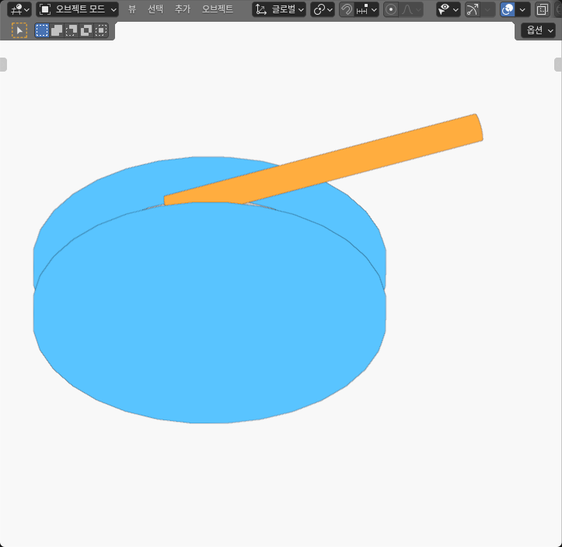Choose the subtract selection mode
The height and width of the screenshot is (547, 562).
point(72,30)
